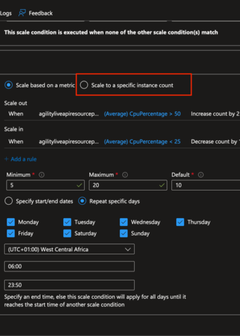Uncheck the Friday checkbox
Image resolution: width=240 pixels, height=336 pixels.
(x=11, y=233)
